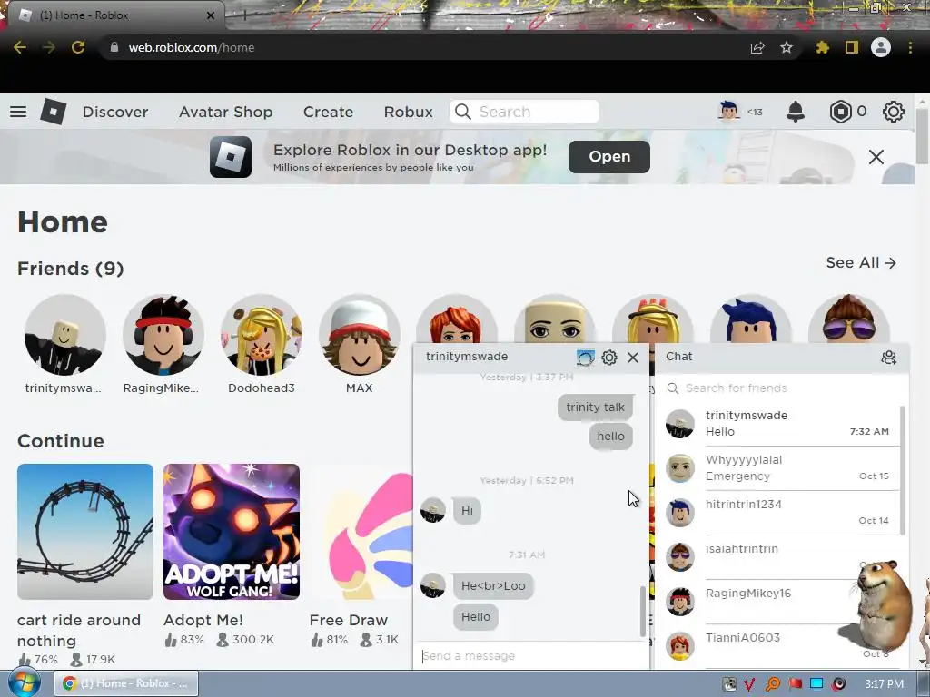Open the Chrome profile icon
This screenshot has height=697, width=930.
coord(881,47)
